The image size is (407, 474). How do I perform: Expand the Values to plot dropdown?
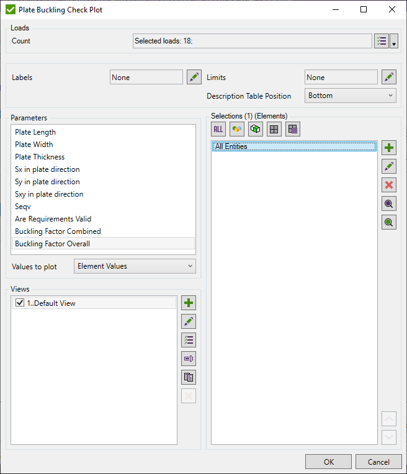[135, 266]
